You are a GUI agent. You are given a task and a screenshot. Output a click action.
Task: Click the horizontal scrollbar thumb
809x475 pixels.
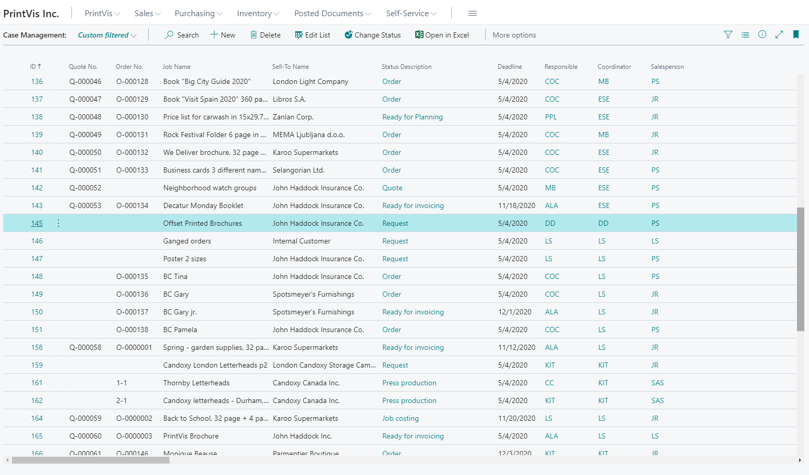[x=90, y=460]
